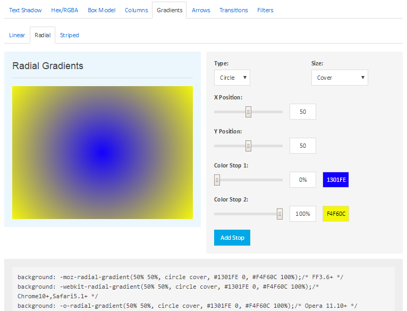
Task: Click the radial gradient preview box
Action: tap(103, 153)
